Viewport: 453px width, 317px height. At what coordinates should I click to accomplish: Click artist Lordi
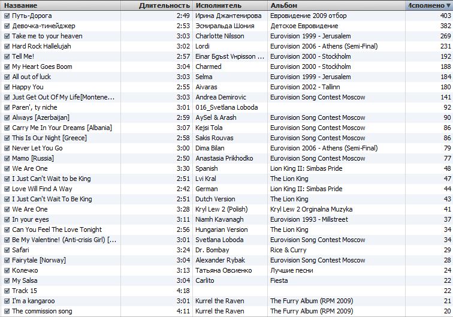(x=203, y=46)
